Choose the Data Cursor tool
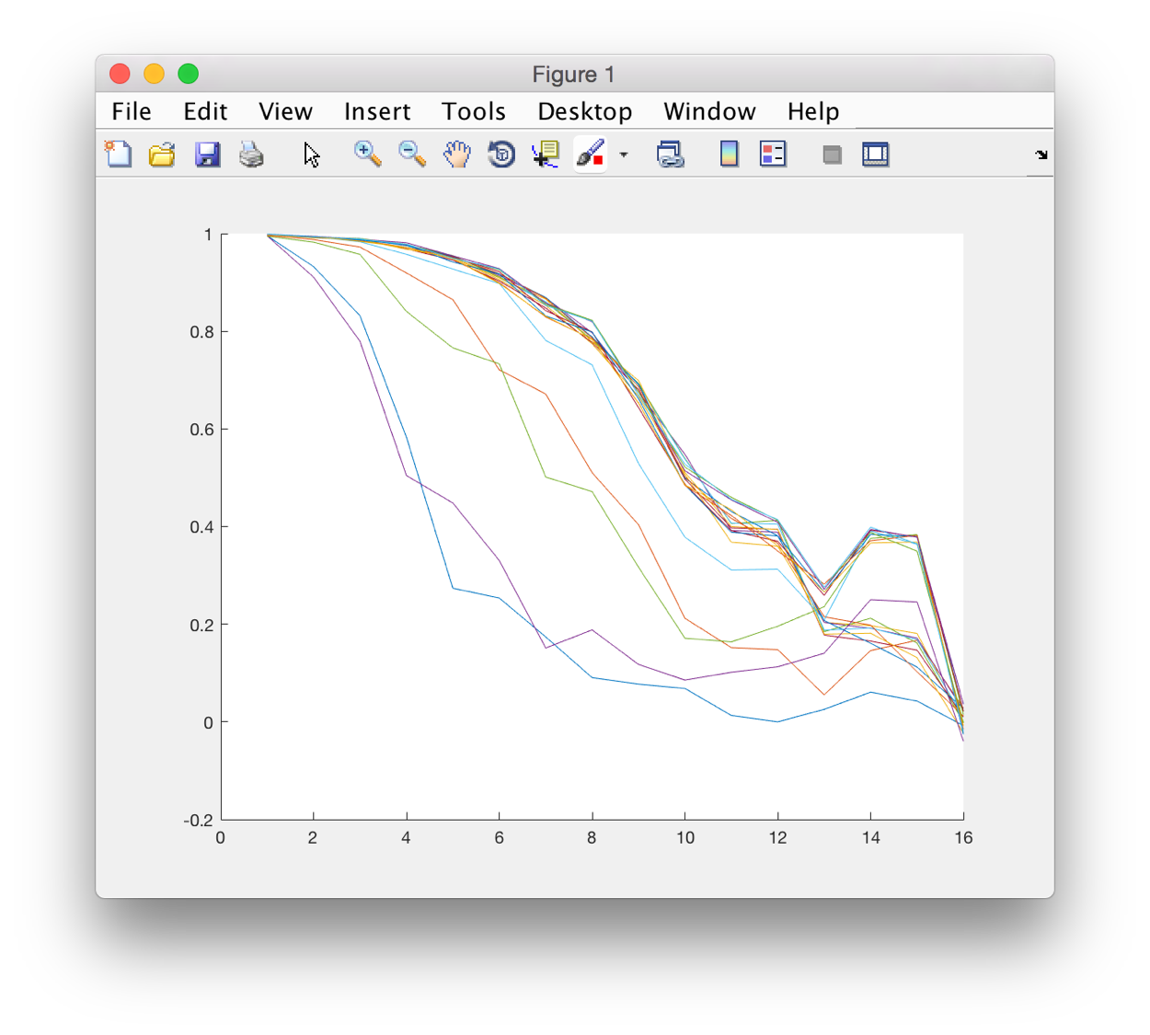Image resolution: width=1150 pixels, height=1035 pixels. coord(546,154)
